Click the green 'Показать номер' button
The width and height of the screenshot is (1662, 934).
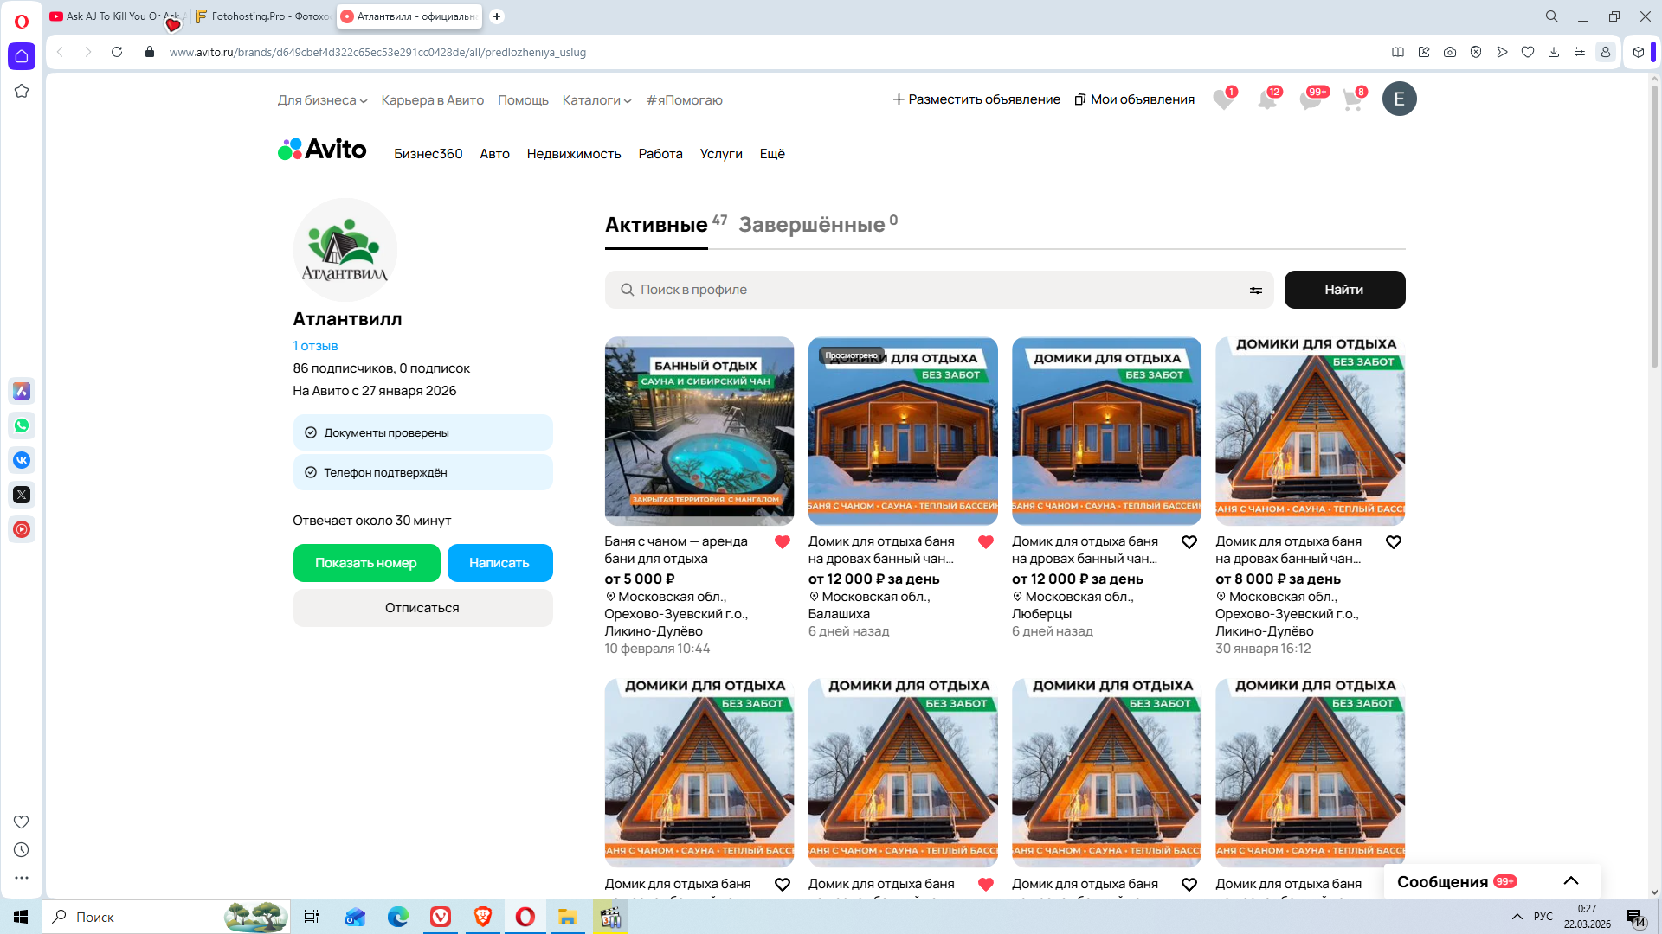[366, 563]
